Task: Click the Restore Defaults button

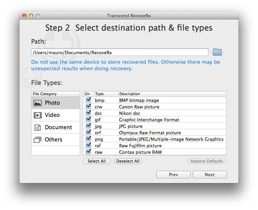Action: (207, 161)
